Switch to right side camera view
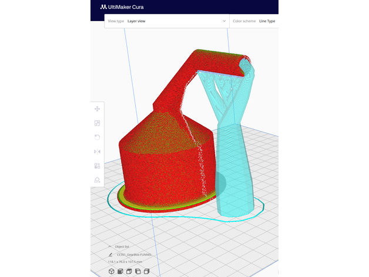The height and width of the screenshot is (277, 369). pos(147,271)
